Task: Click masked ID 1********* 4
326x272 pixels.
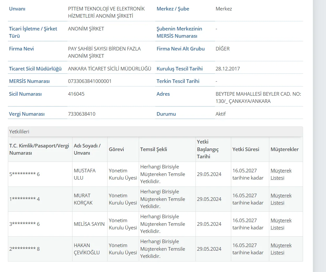Action: (25, 199)
